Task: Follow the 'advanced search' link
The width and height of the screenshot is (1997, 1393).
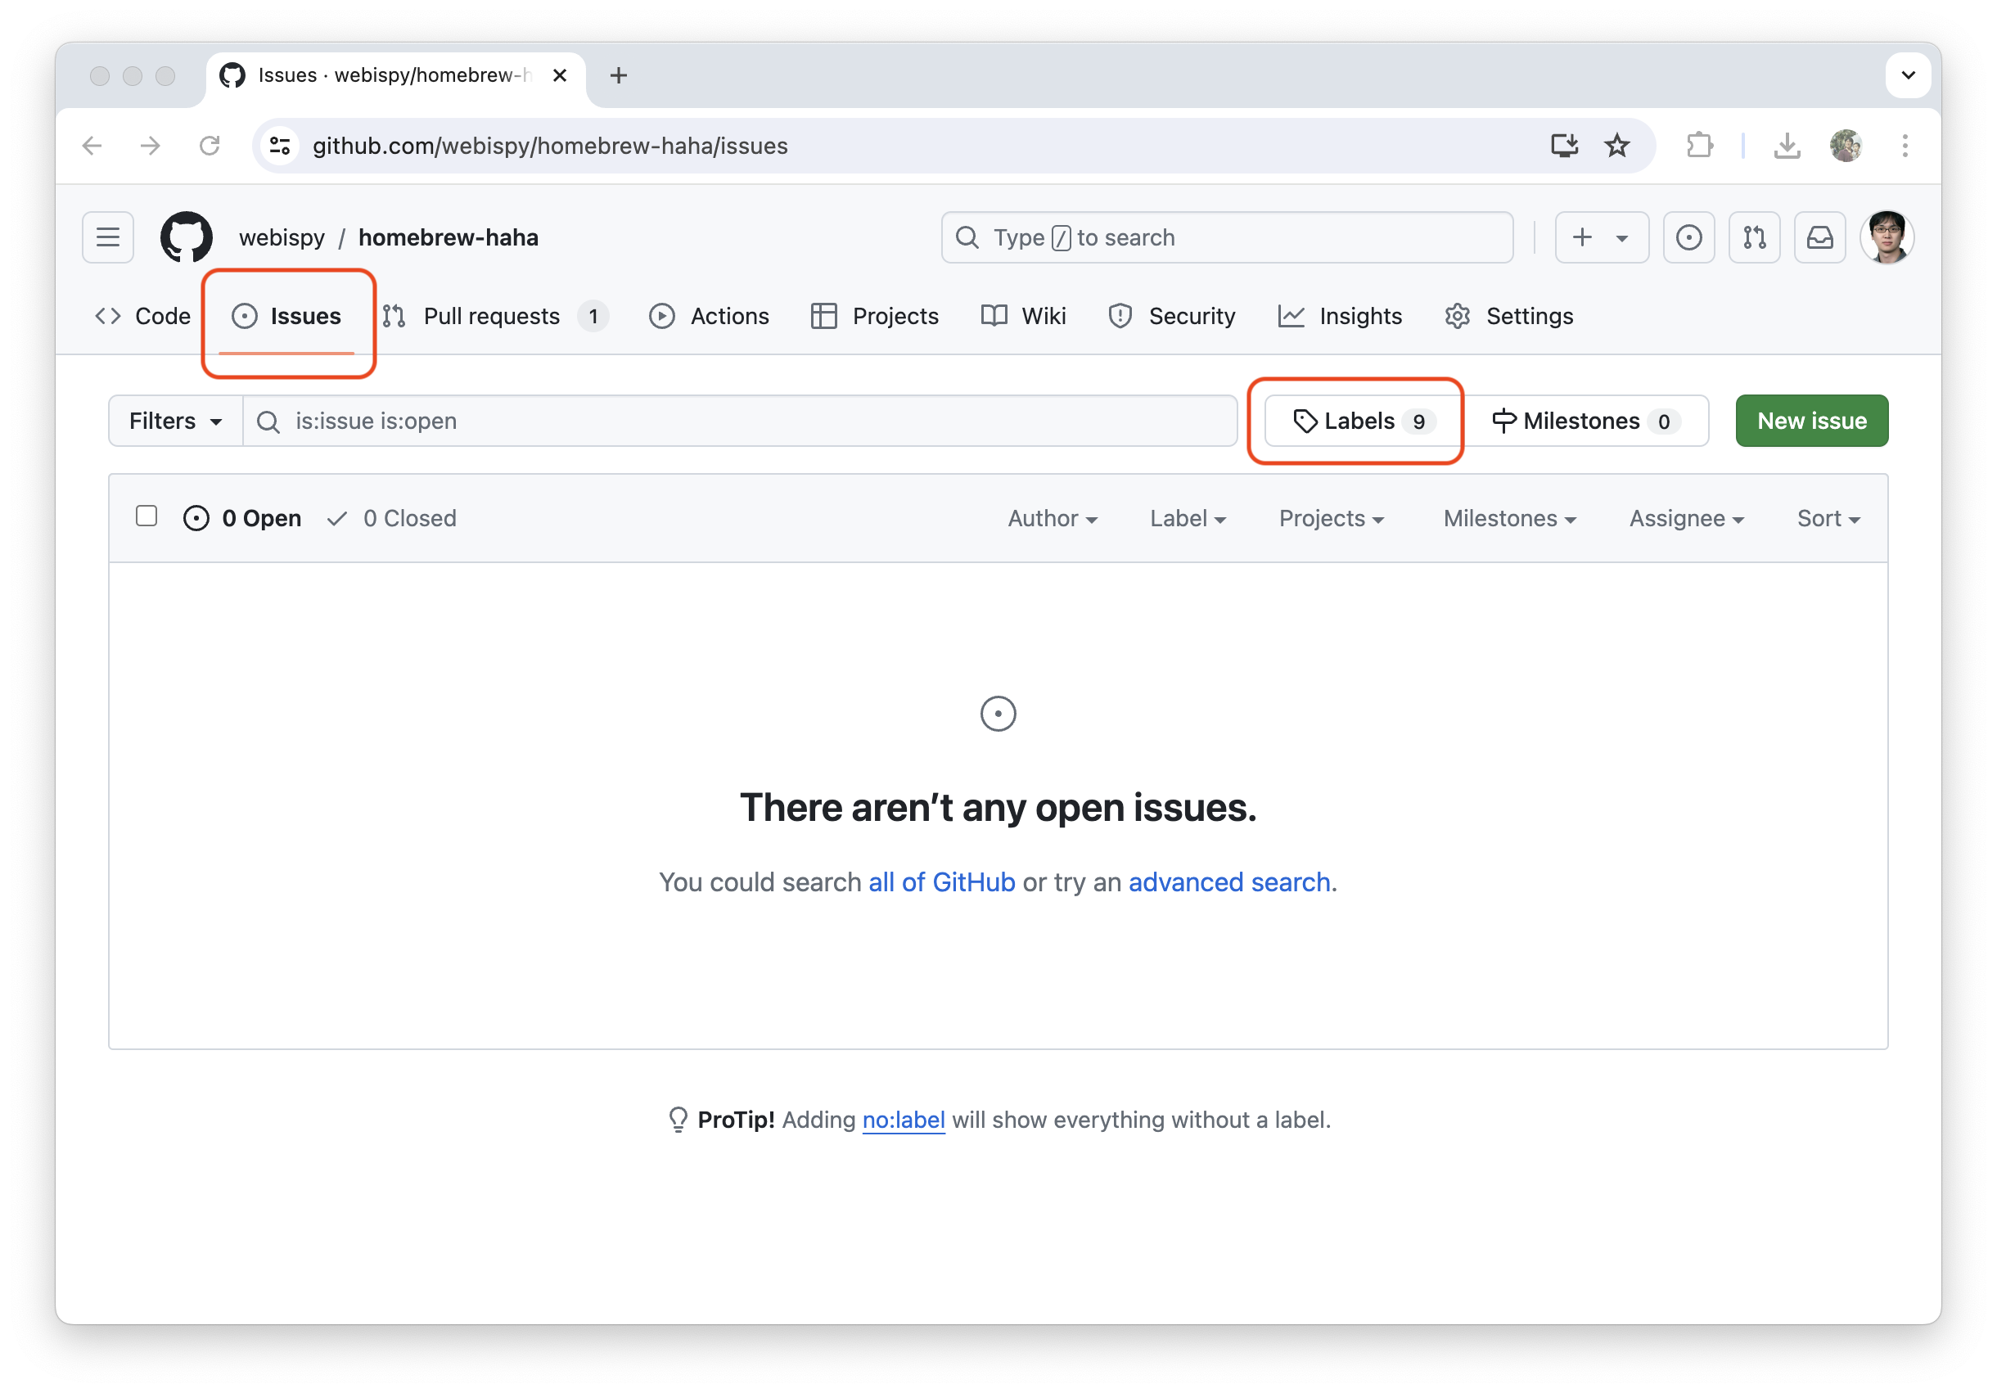Action: point(1229,881)
